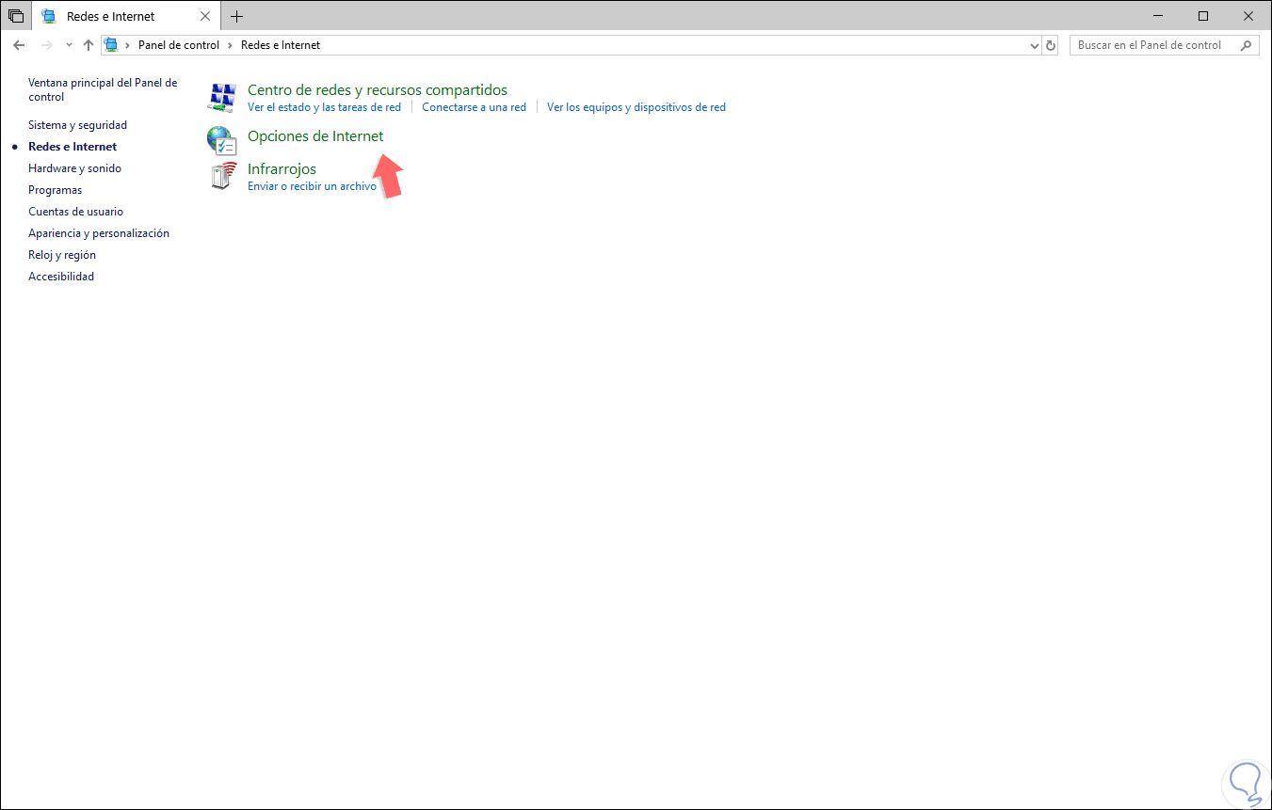Click Enviar o recibir un archivo
1272x810 pixels.
click(x=312, y=186)
